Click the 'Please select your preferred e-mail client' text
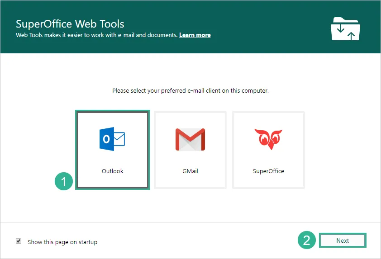The width and height of the screenshot is (381, 259). pos(190,91)
